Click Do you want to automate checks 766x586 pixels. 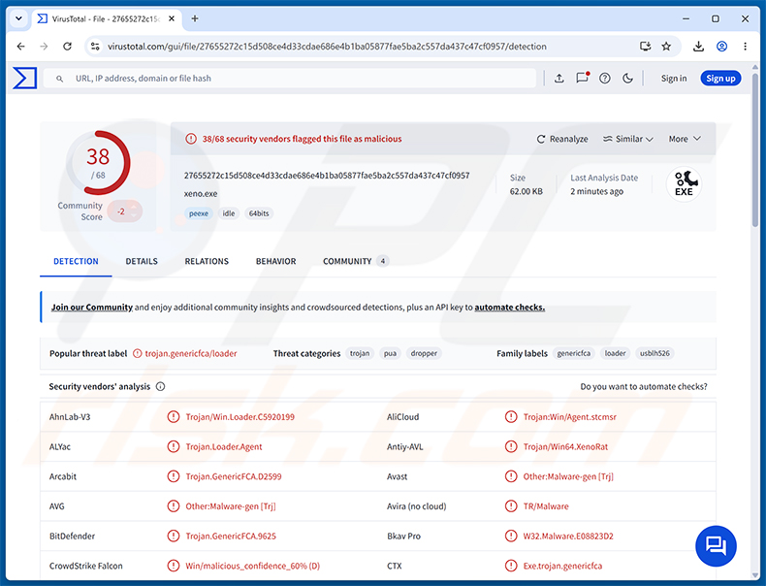click(x=644, y=386)
